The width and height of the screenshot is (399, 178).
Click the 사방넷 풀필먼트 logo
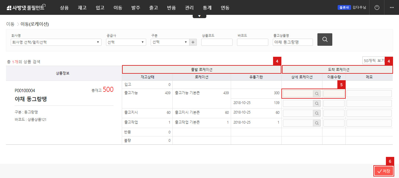[26, 8]
